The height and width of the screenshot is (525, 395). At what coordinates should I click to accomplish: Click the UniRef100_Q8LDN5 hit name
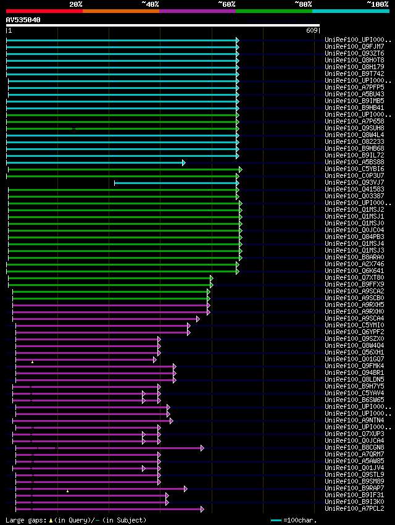[354, 379]
